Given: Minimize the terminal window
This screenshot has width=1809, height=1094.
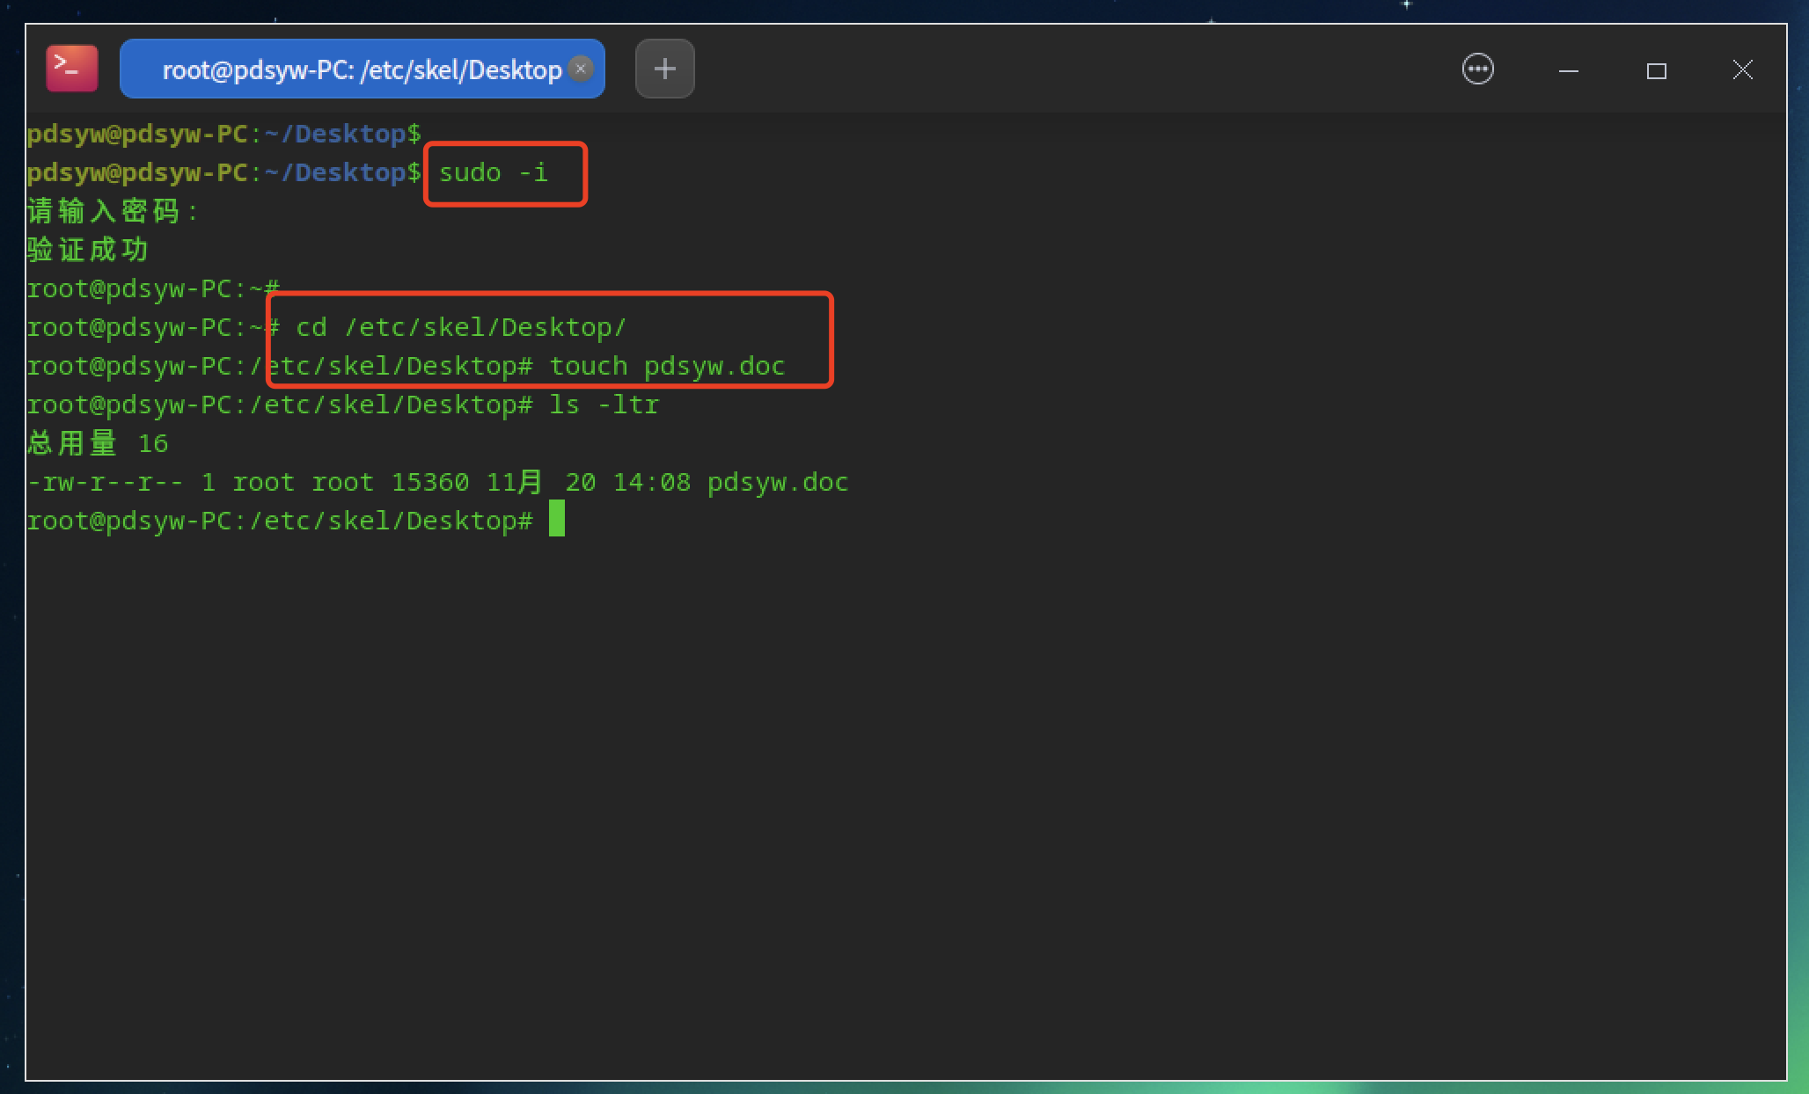Looking at the screenshot, I should tap(1568, 69).
